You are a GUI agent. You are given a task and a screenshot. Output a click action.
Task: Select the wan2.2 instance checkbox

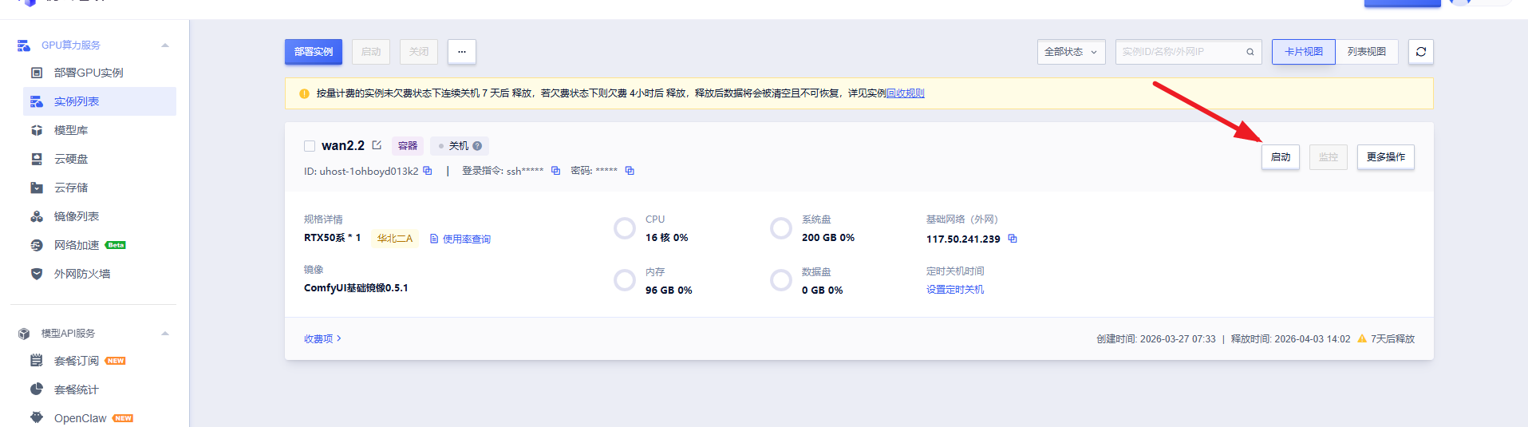coord(310,146)
